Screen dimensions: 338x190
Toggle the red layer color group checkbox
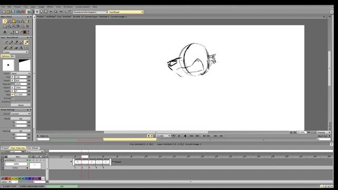click(x=6, y=178)
